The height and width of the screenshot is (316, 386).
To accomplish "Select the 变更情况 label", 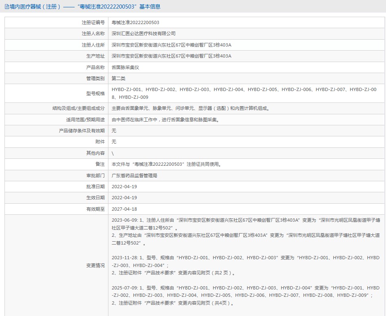I will point(95,265).
